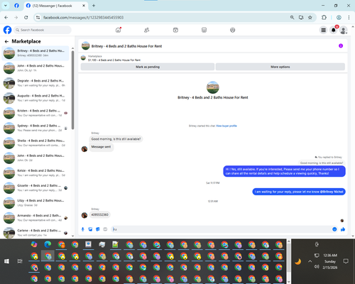Click the More options button

pos(280,67)
